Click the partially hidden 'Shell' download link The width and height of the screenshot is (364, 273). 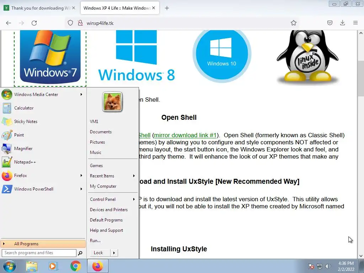pyautogui.click(x=145, y=135)
